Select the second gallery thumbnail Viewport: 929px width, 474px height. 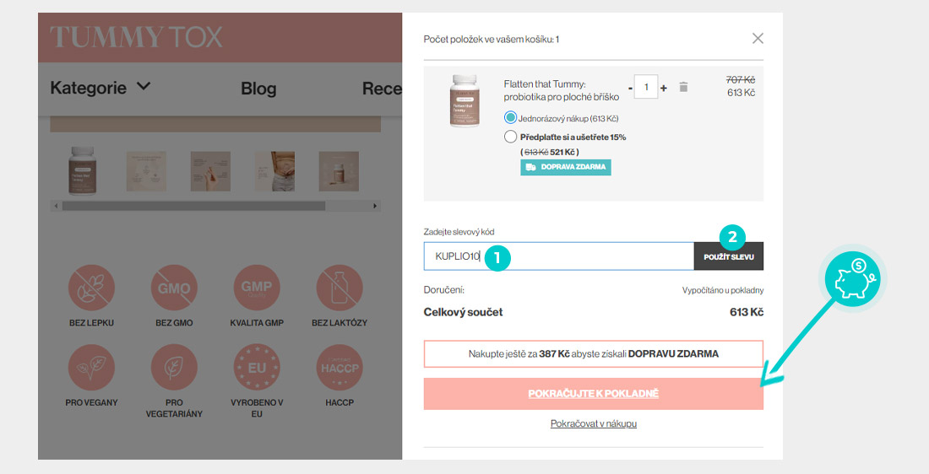point(146,171)
